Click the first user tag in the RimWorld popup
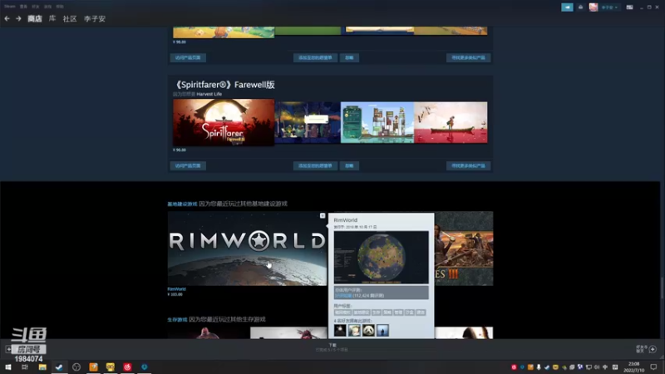 pos(342,312)
